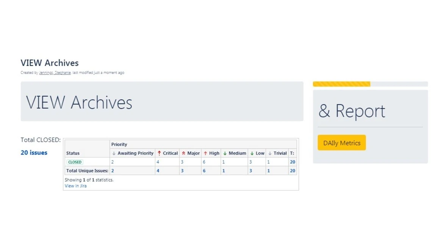Open total 20 in CLOSED row

tap(292, 162)
